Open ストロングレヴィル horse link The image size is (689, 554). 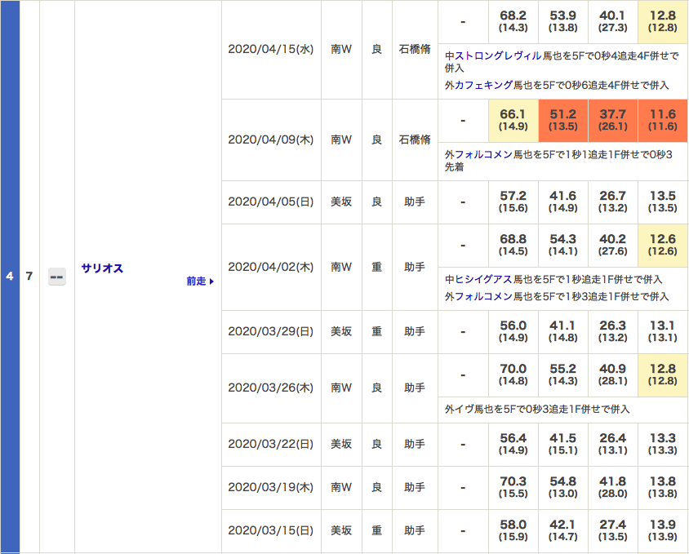498,55
